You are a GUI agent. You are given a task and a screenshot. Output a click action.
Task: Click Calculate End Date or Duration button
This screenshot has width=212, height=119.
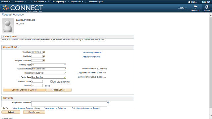pyautogui.click(x=24, y=90)
